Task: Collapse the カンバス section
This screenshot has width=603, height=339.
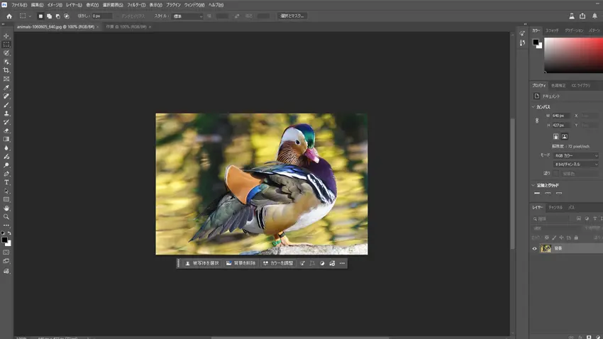Action: tap(533, 107)
